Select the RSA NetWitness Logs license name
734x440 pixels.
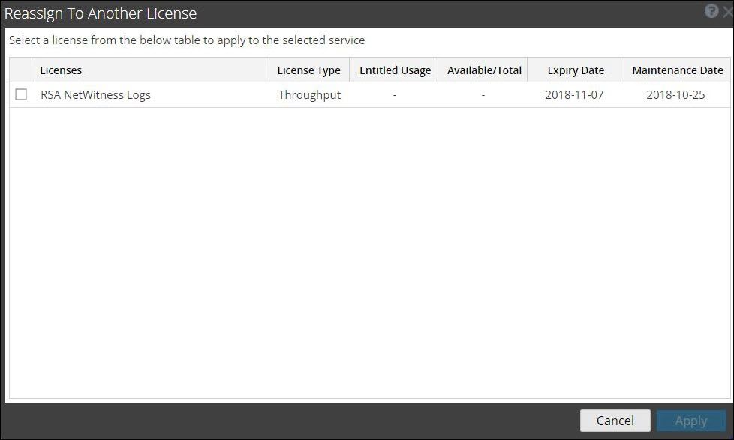pos(95,95)
